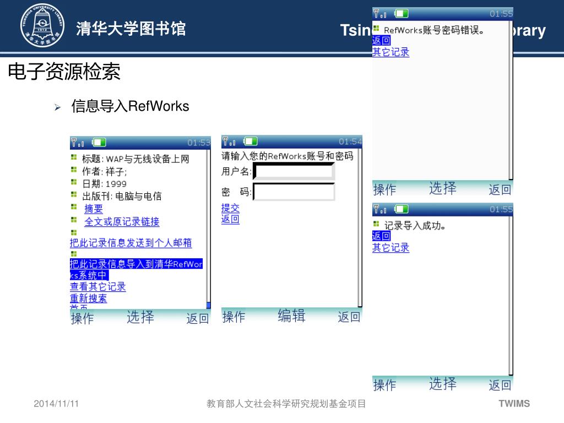
Task: Click green bullet beside RefWorks账号密码错误
Action: (376, 28)
